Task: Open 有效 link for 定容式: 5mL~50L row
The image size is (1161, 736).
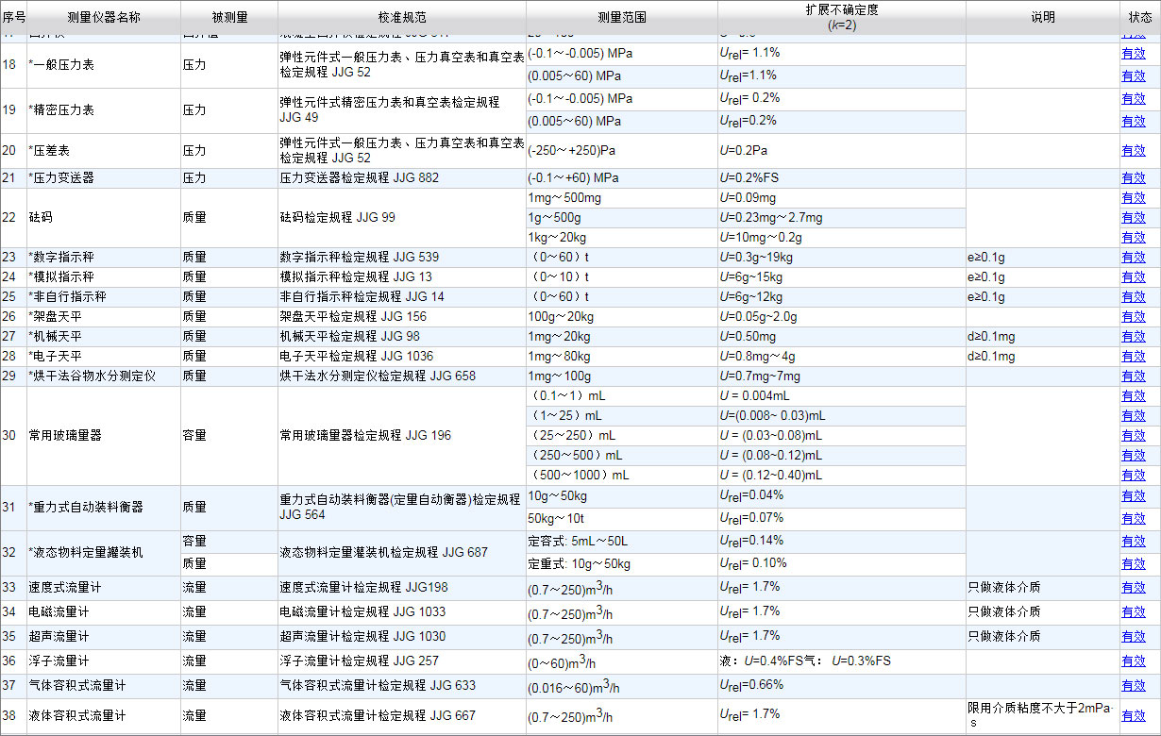Action: pyautogui.click(x=1134, y=542)
